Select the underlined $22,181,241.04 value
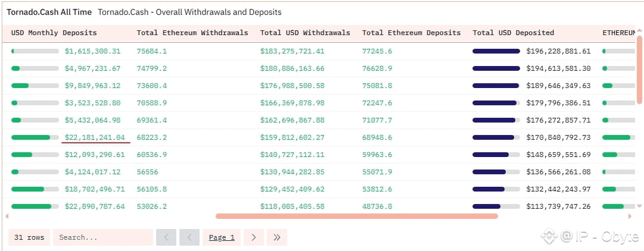Viewport: 644px width, 251px height. pyautogui.click(x=95, y=137)
